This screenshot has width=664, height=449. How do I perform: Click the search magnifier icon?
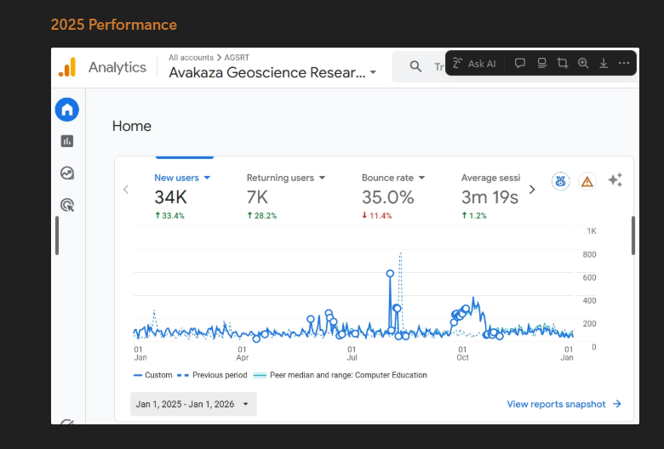(415, 66)
